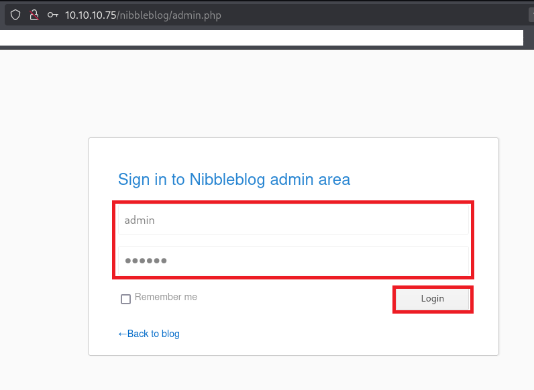The height and width of the screenshot is (390, 534).
Task: Click the Sign in to Nibbleblog heading
Action: click(233, 179)
